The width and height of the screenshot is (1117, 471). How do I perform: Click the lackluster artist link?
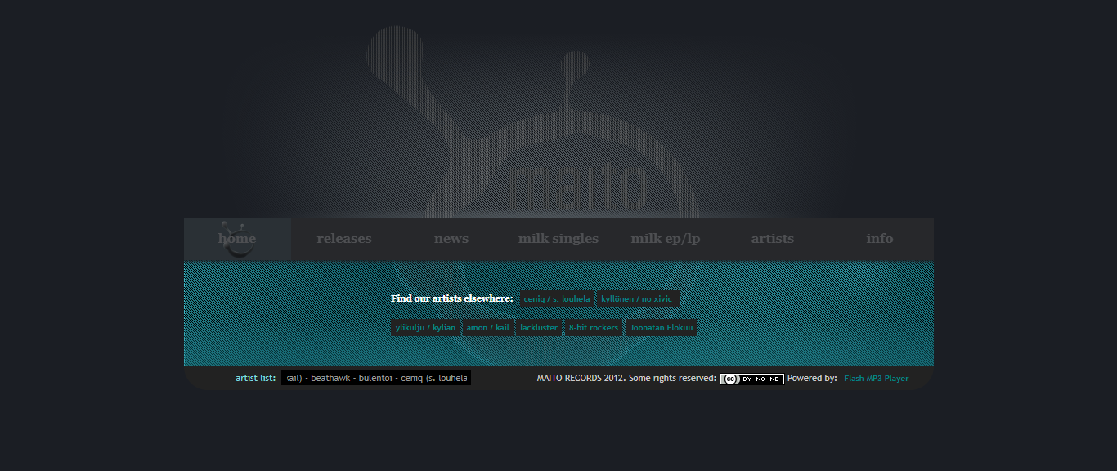pos(539,328)
